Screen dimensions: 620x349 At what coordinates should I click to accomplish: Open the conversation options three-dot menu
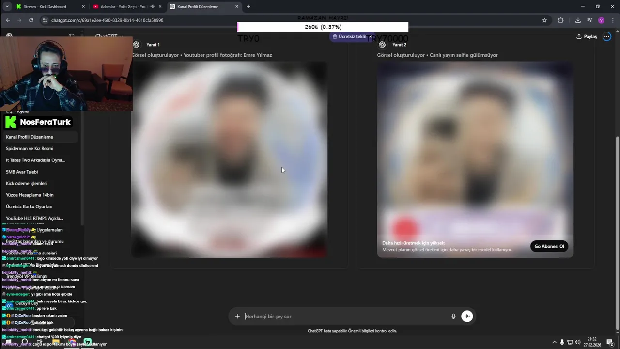pos(607,36)
